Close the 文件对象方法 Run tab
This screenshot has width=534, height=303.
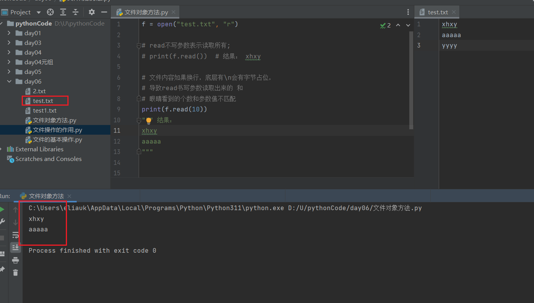click(69, 196)
